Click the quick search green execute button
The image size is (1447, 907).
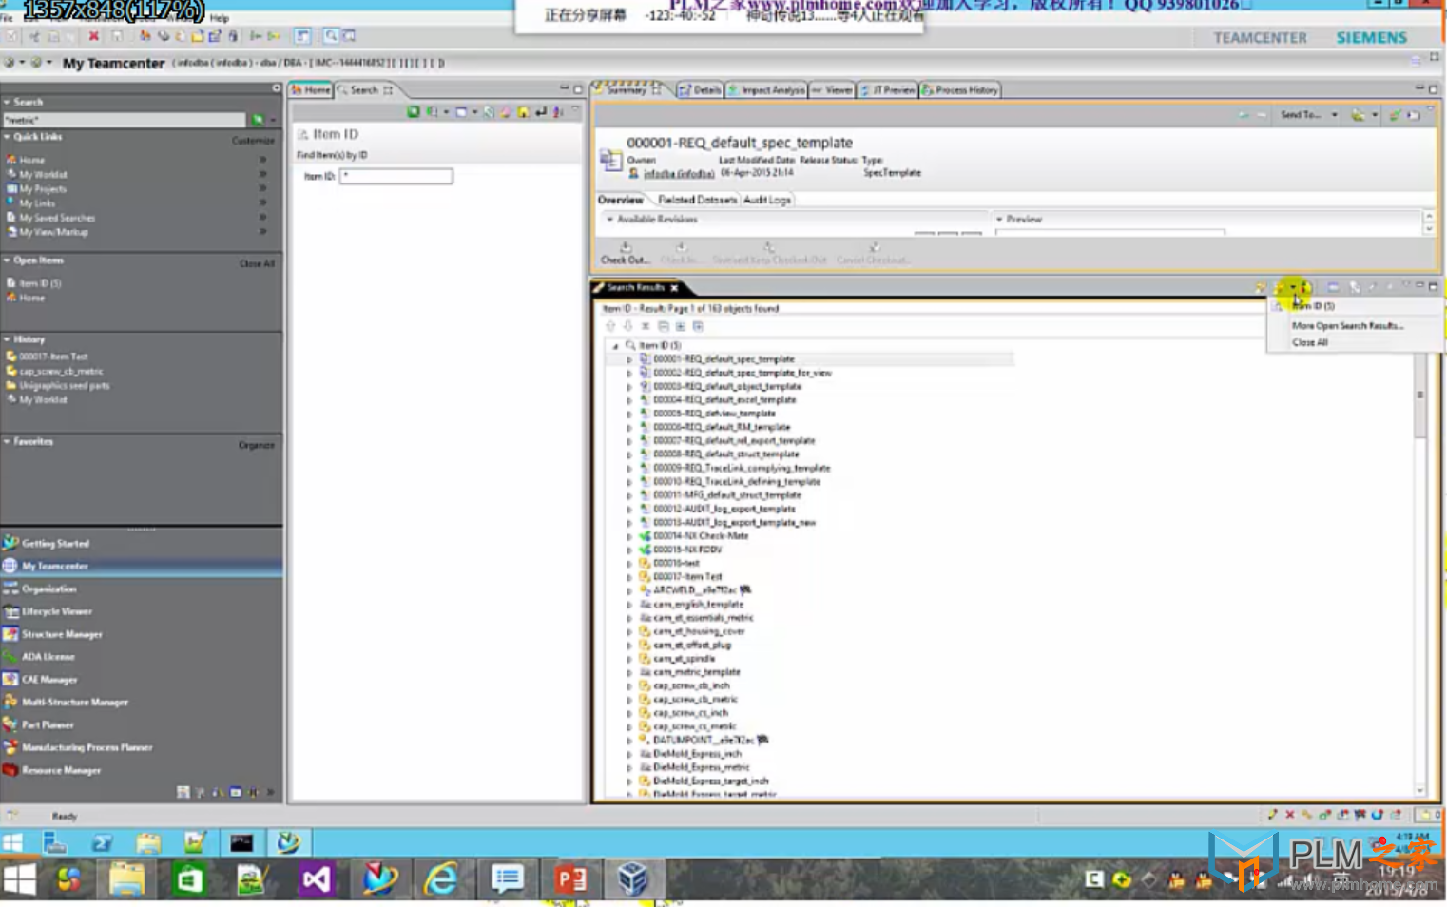point(257,120)
